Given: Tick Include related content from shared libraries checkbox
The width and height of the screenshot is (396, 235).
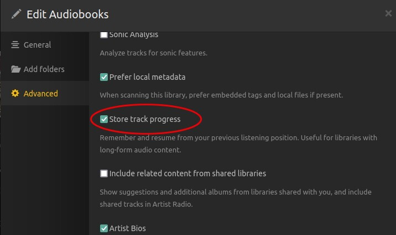Looking at the screenshot, I should pyautogui.click(x=104, y=173).
